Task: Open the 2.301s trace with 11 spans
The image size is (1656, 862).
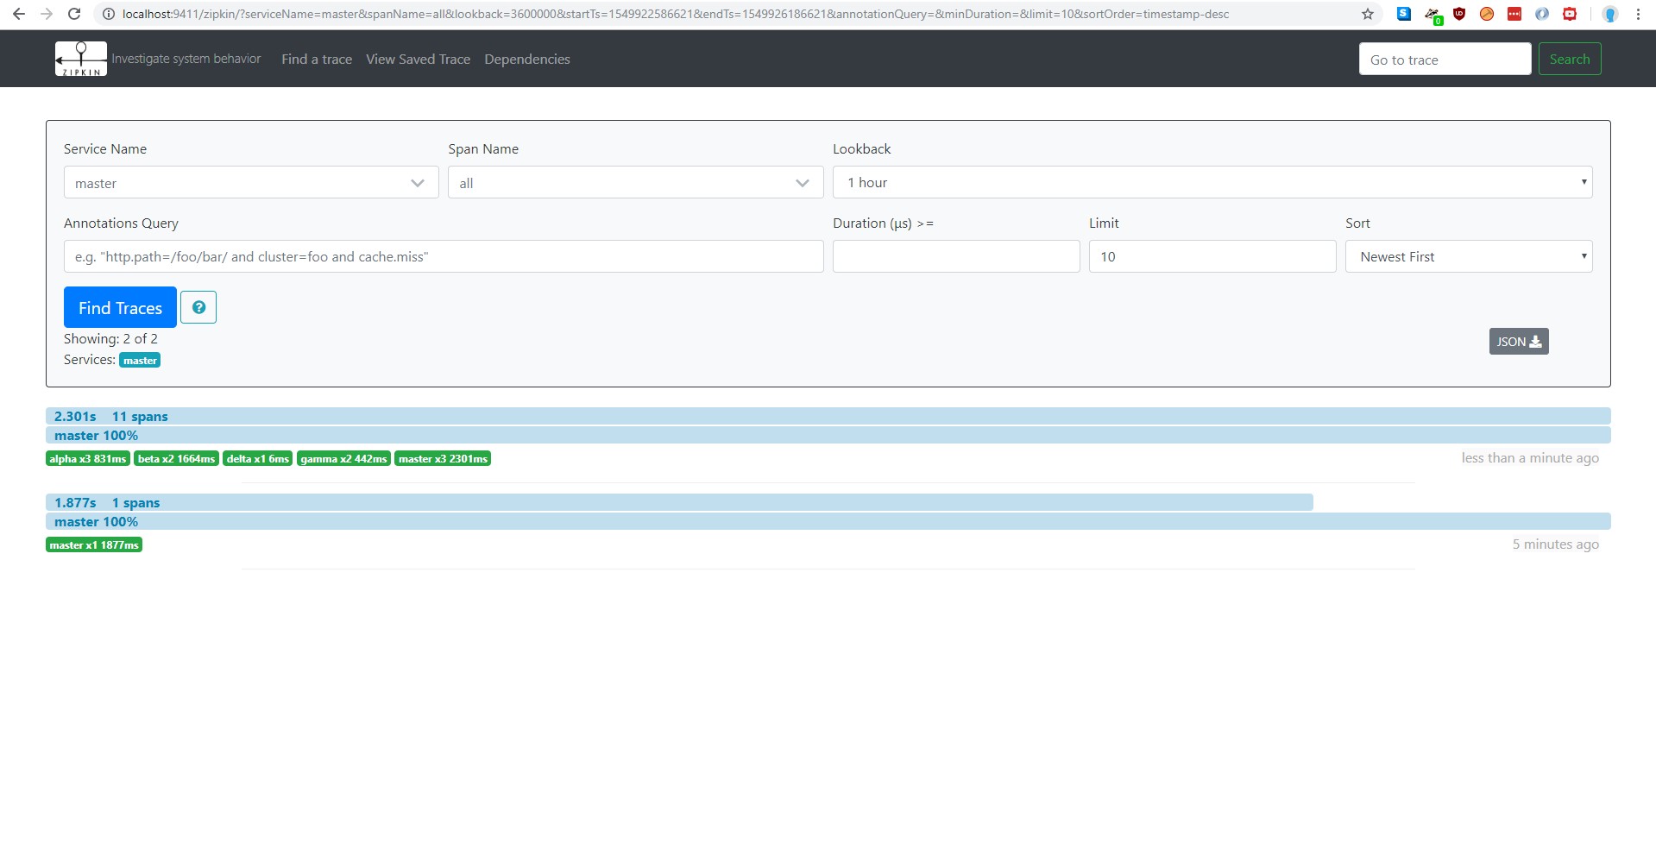Action: coord(110,417)
